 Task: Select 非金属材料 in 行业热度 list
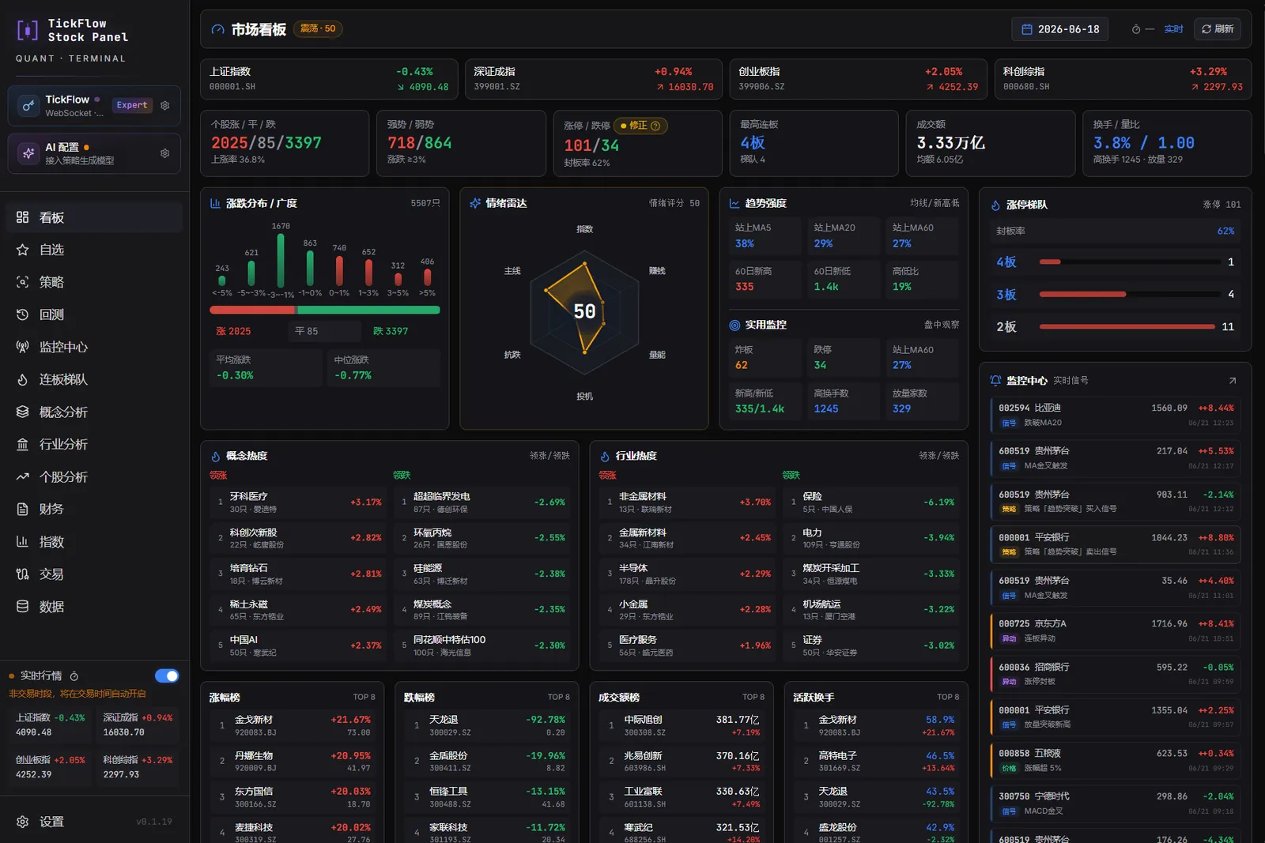686,502
